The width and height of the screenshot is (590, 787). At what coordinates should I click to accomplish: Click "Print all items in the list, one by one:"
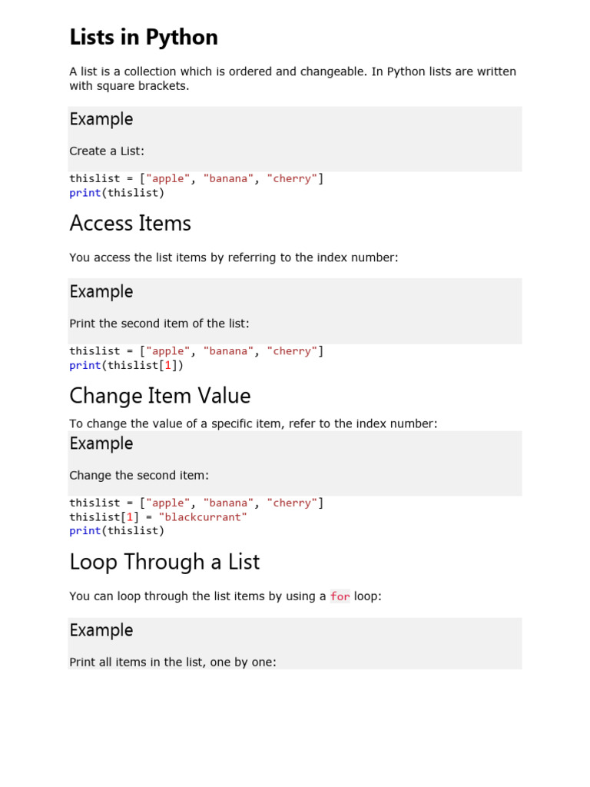tap(173, 662)
